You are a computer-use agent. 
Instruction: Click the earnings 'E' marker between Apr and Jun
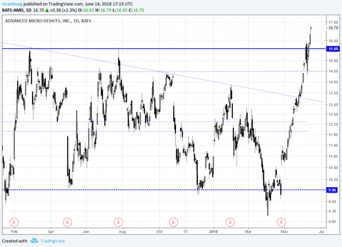click(x=67, y=222)
